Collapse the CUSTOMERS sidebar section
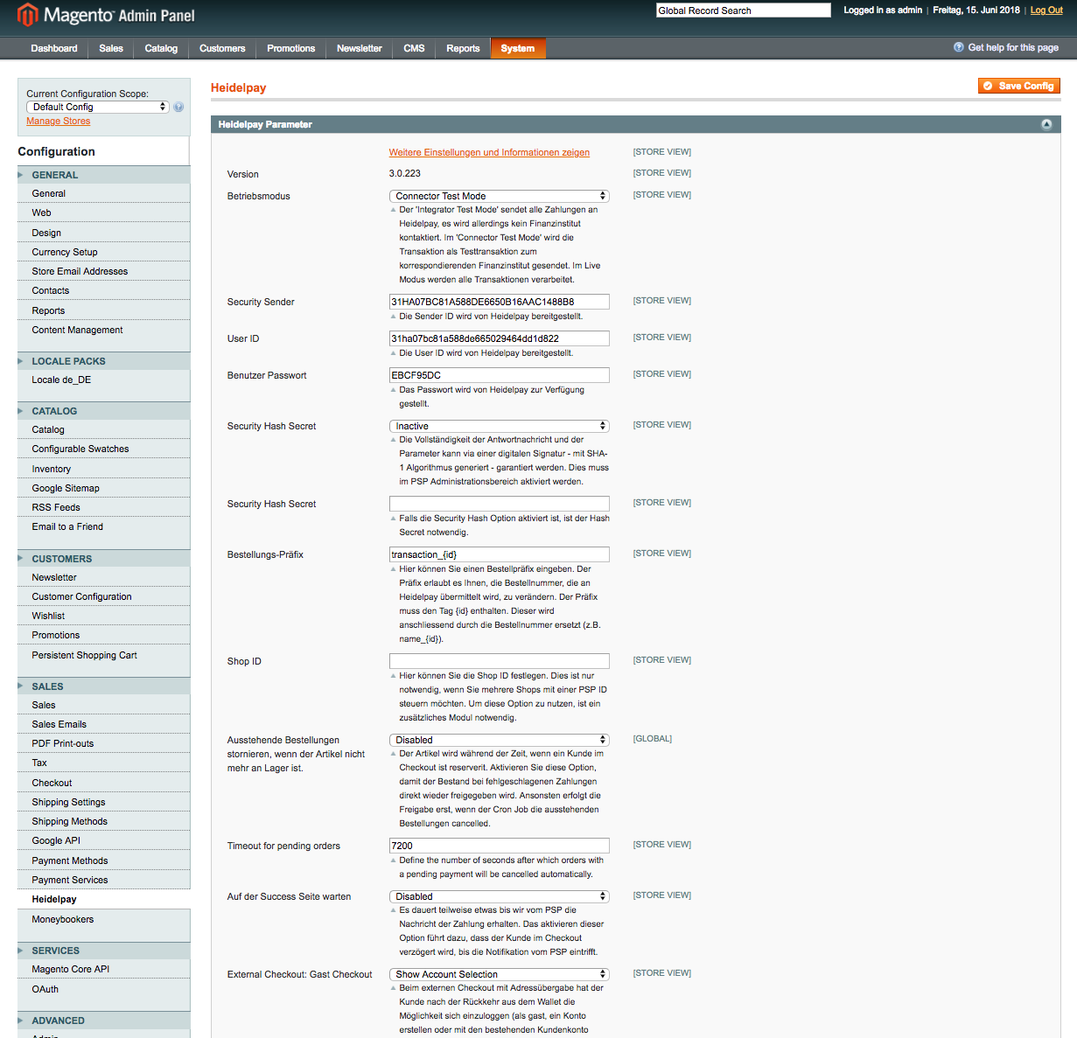The height and width of the screenshot is (1038, 1077). tap(104, 559)
